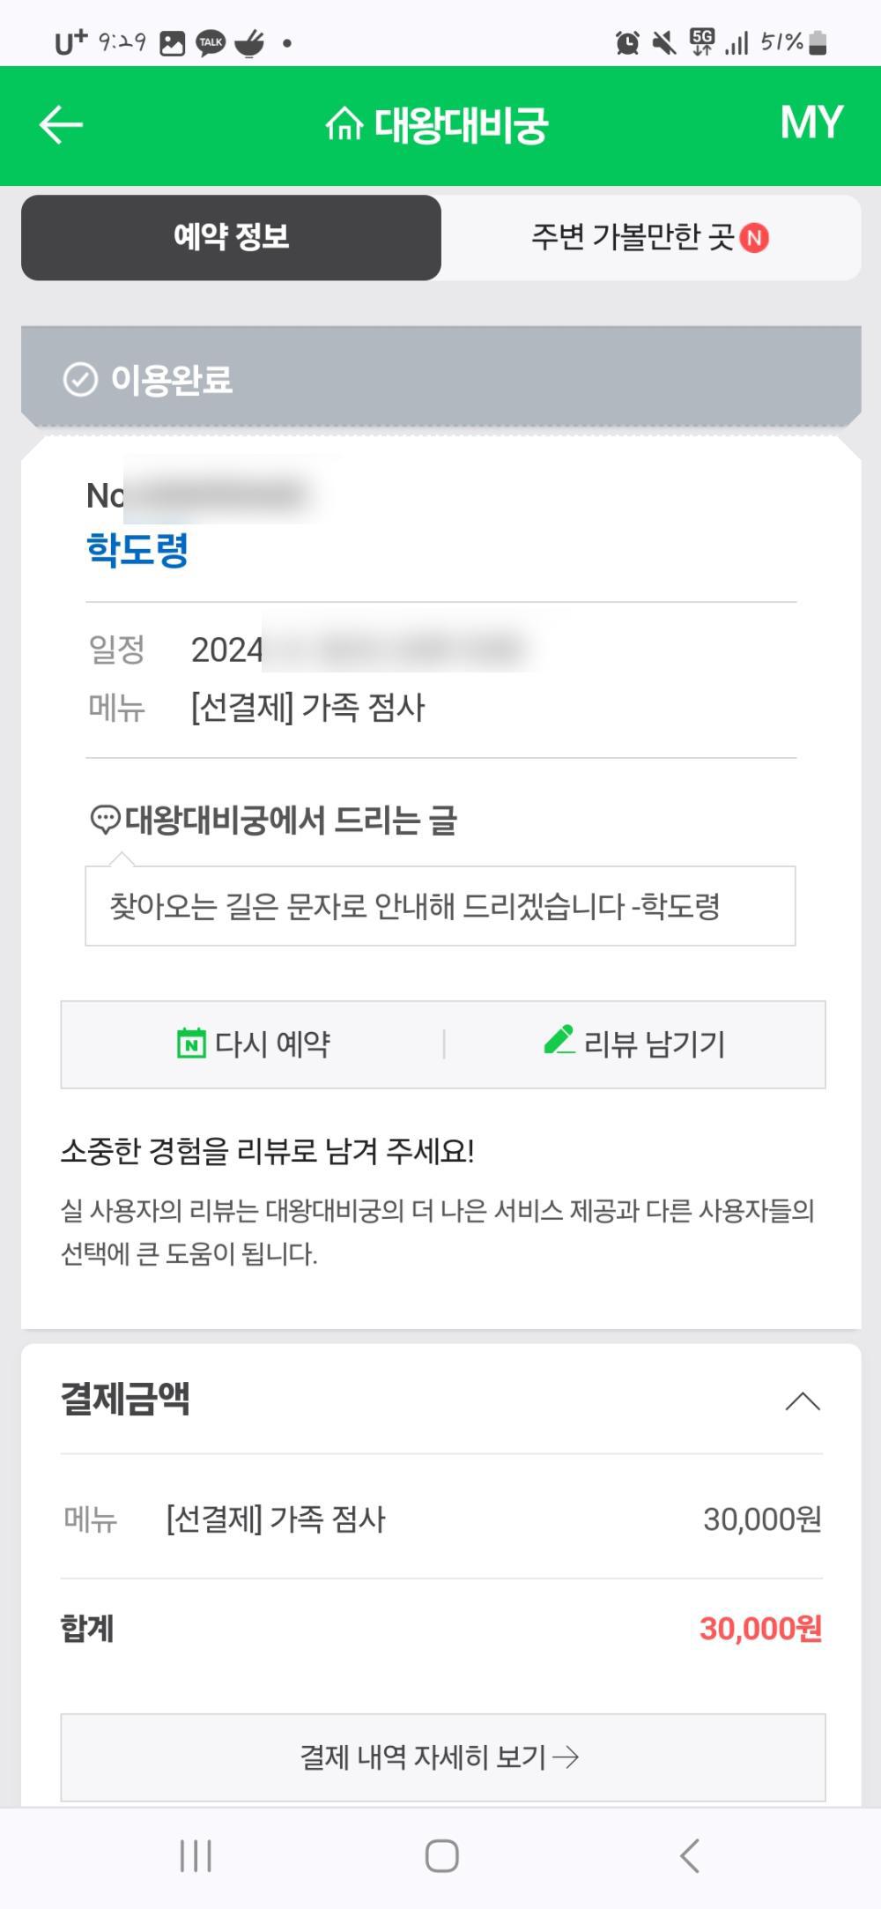881x1909 pixels.
Task: Switch to the 예약 정보 tab
Action: click(231, 237)
